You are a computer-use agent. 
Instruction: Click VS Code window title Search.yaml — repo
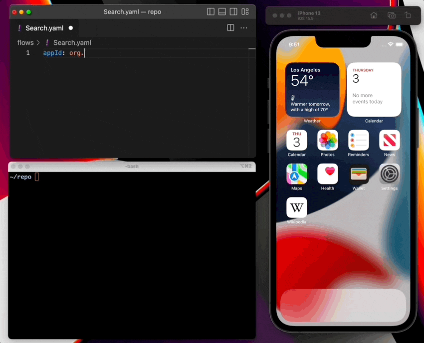[132, 12]
